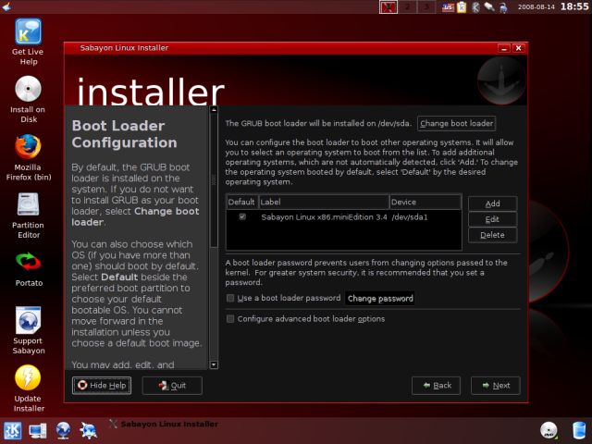592x444 pixels.
Task: Click Sabayon Linux Installer taskbar entry
Action: [164, 424]
